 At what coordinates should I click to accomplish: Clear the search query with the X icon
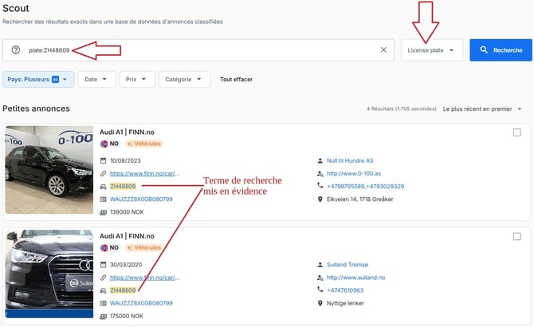383,50
